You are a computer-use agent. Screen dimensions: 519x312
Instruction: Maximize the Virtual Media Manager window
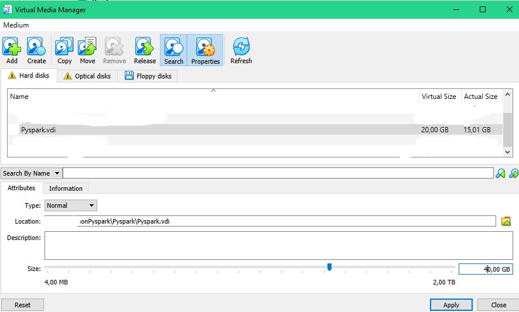pyautogui.click(x=483, y=9)
